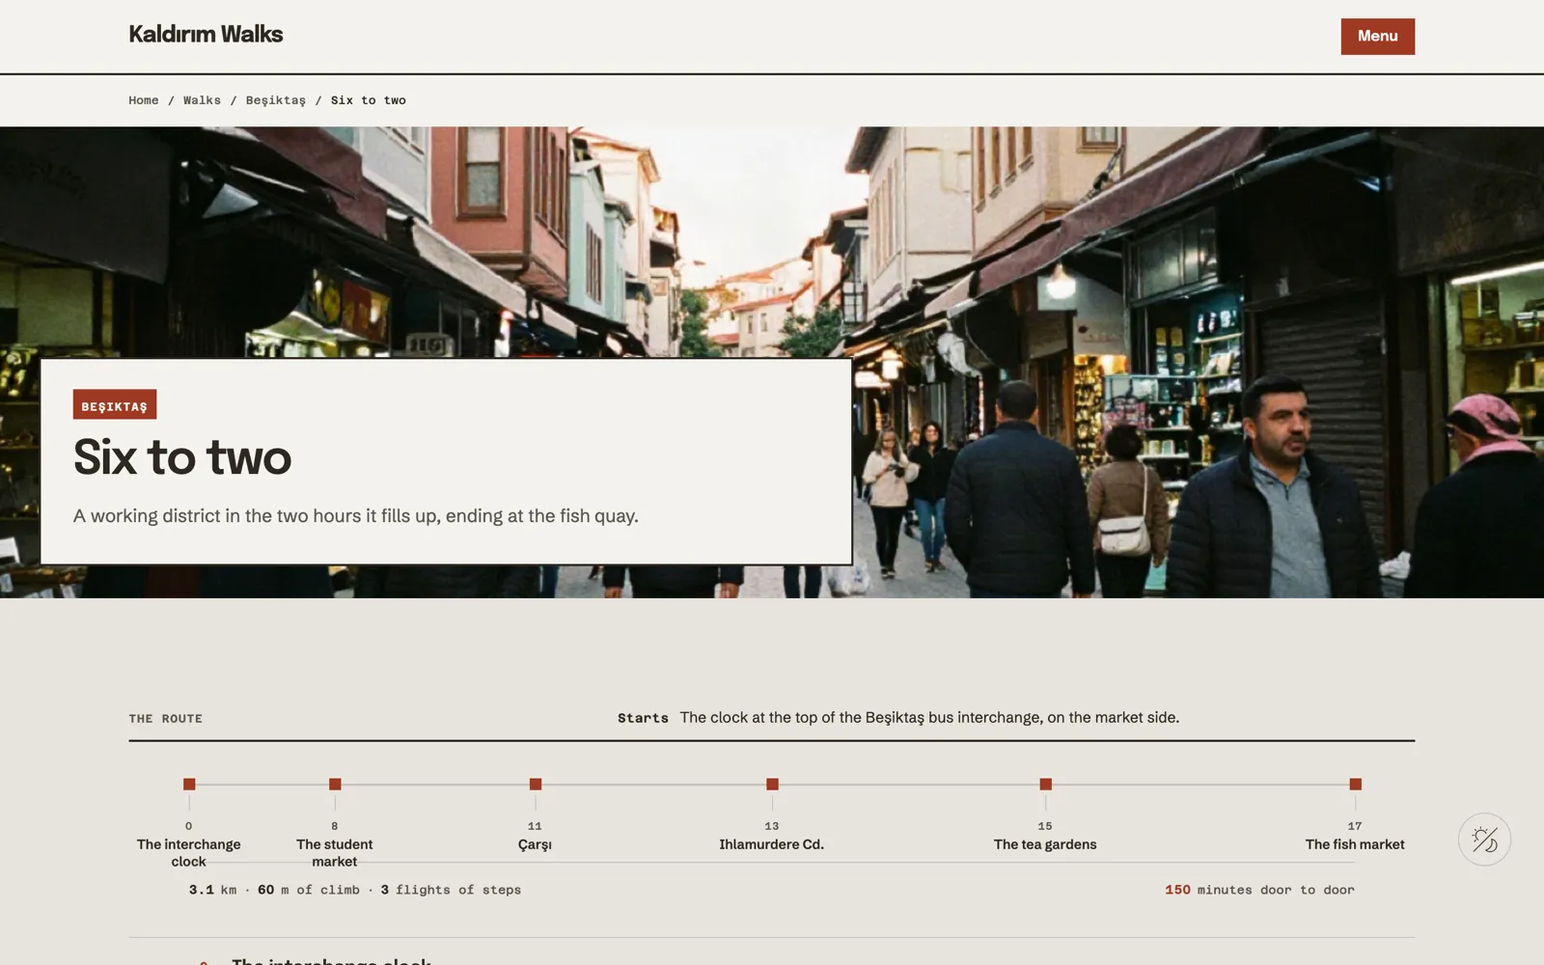Open the Walks breadcrumb link
The width and height of the screenshot is (1544, 965).
[202, 100]
